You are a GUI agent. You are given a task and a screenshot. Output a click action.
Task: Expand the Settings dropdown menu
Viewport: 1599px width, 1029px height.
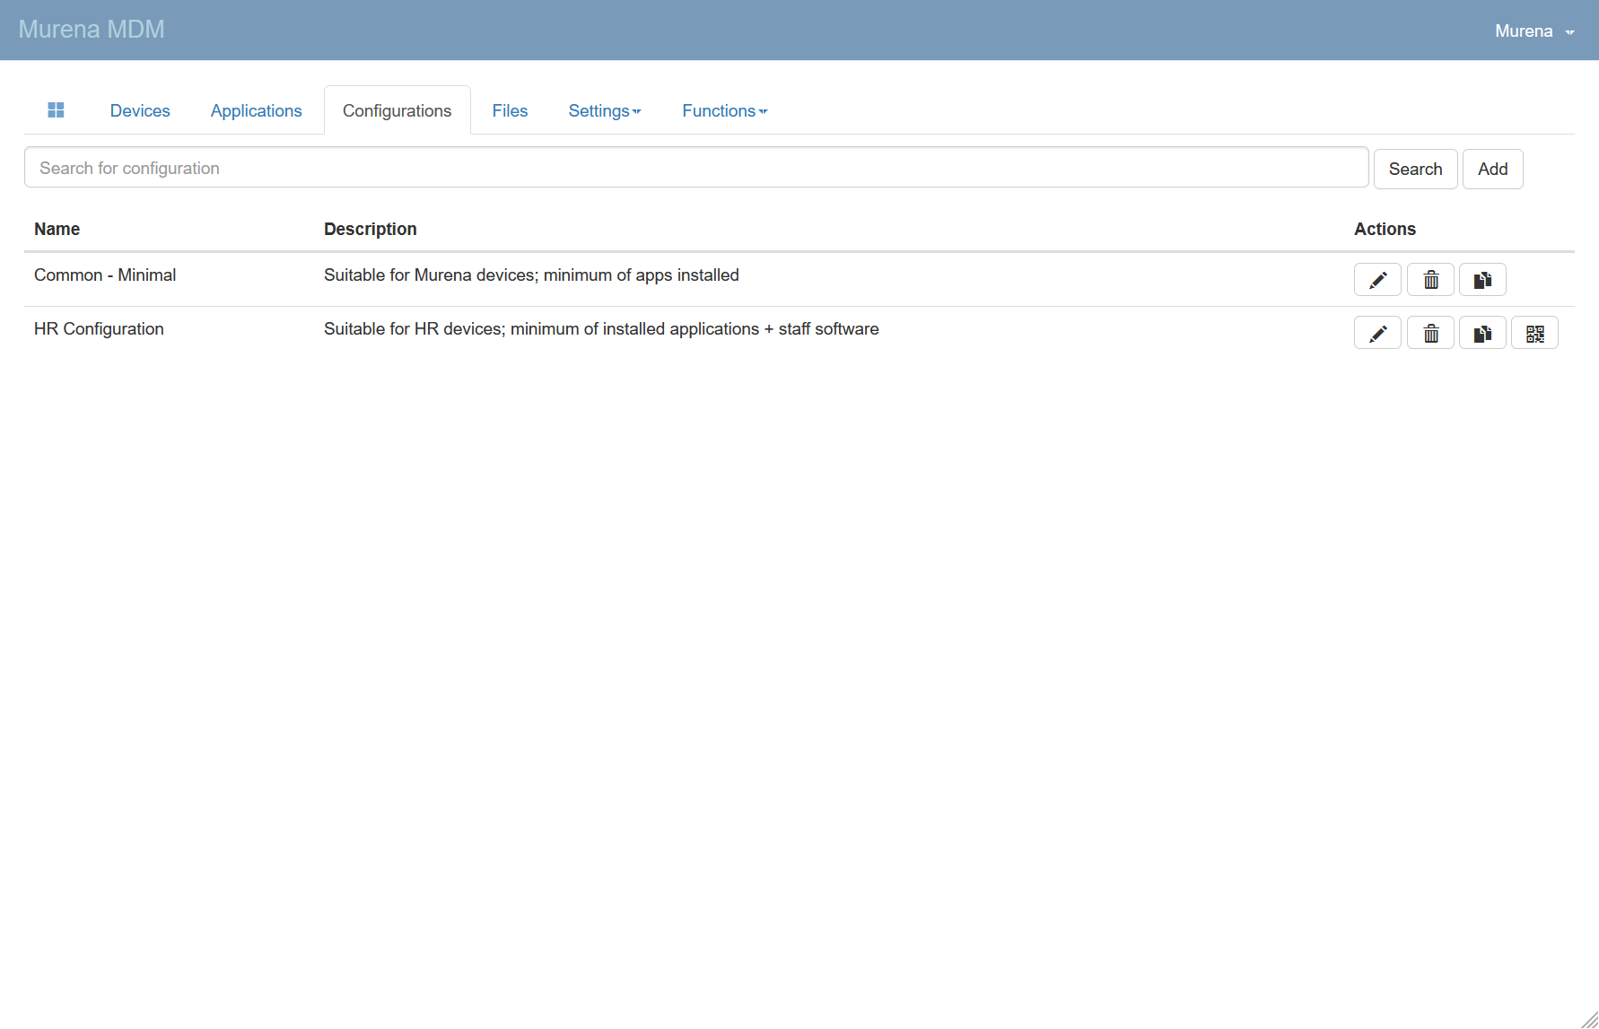[604, 111]
